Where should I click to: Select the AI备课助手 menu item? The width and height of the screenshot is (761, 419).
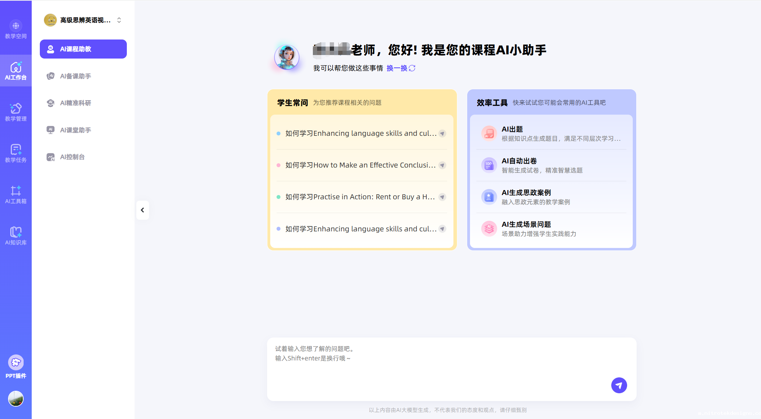(75, 76)
